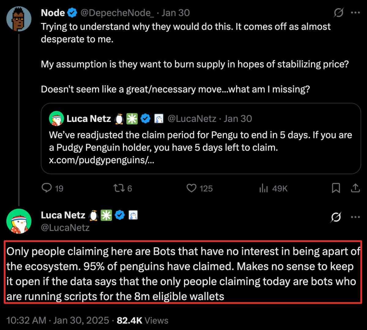Click the Pudgy Penguin affiliation badge on reply
This screenshot has width=367, height=330.
tap(133, 215)
